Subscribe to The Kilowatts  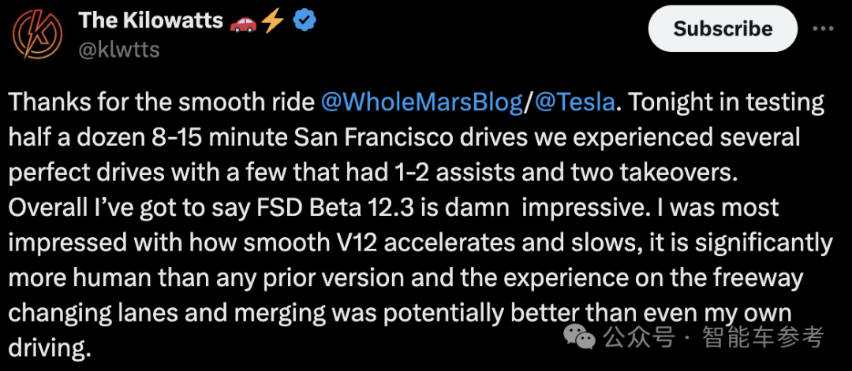click(x=723, y=28)
